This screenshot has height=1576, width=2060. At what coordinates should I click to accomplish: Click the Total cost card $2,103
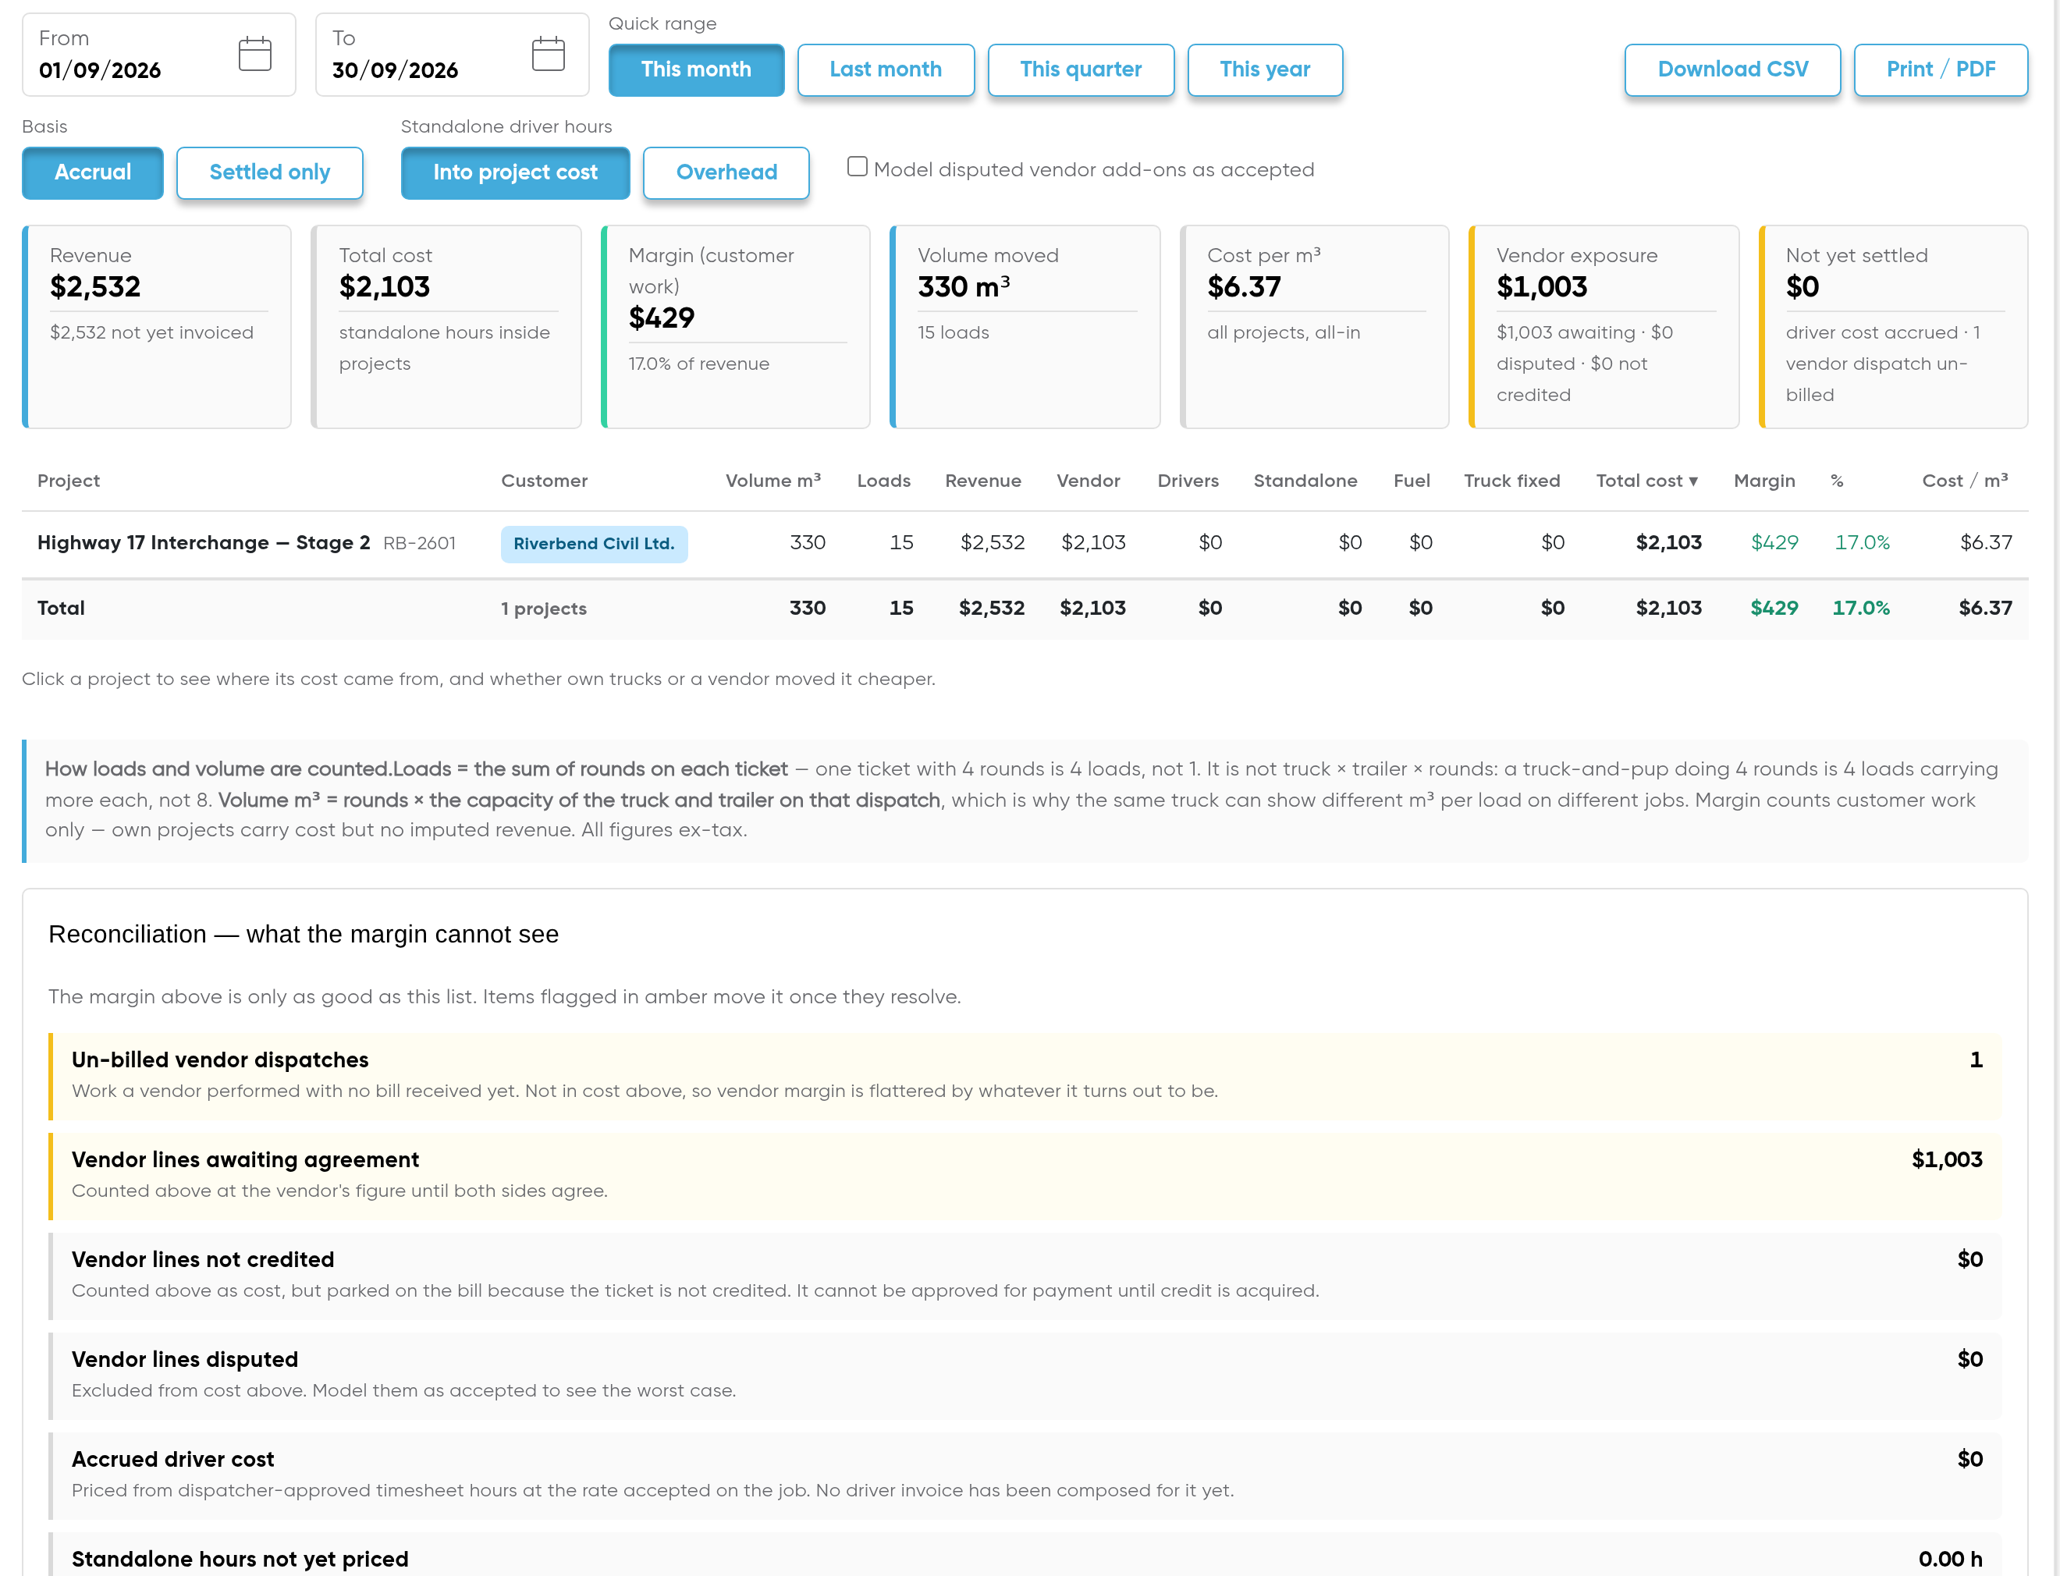(446, 326)
